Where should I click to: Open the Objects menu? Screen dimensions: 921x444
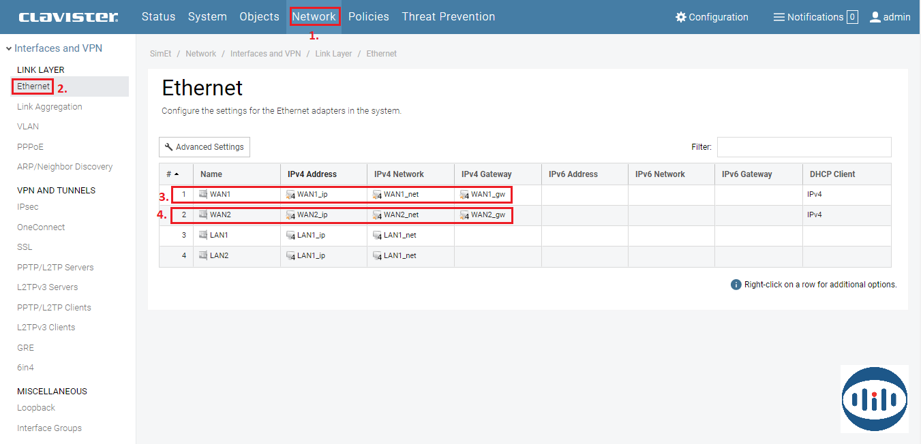pos(259,17)
